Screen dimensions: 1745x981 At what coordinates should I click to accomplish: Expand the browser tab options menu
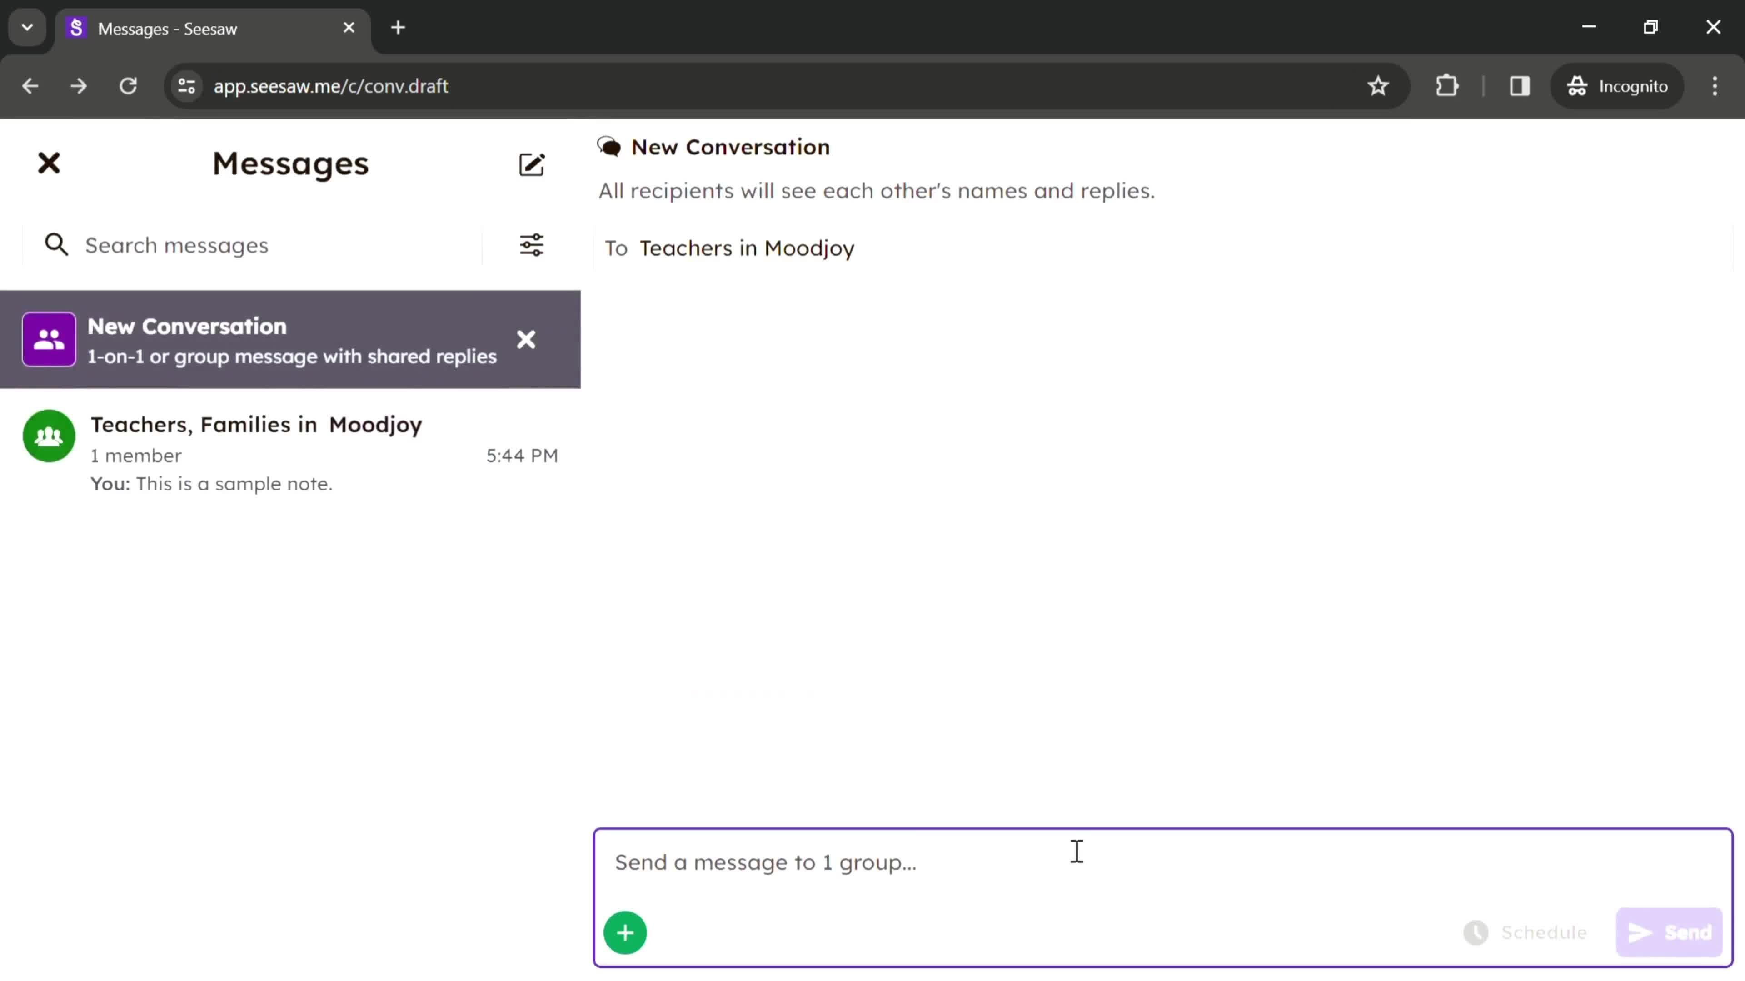click(26, 26)
